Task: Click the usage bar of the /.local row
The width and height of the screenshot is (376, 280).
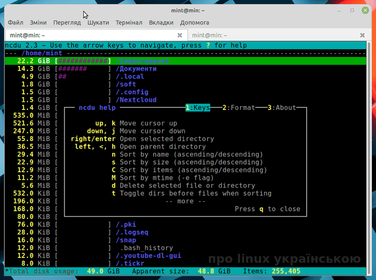Action: pyautogui.click(x=83, y=76)
